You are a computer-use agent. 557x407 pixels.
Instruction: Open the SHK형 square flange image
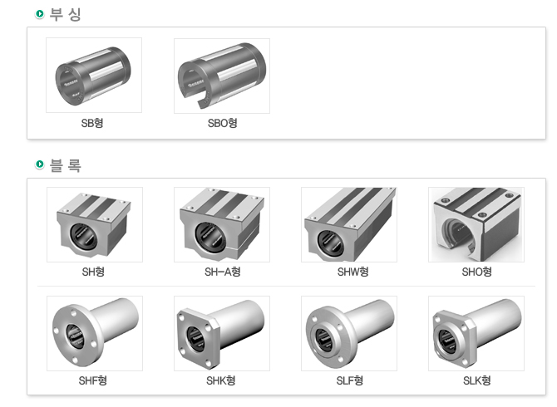coord(222,334)
